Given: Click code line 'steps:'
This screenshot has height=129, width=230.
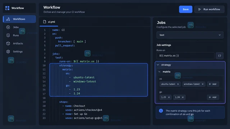Looking at the screenshot, I should pos(64,102).
